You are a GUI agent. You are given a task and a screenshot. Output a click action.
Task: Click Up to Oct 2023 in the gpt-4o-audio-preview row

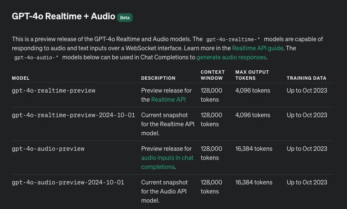(307, 149)
